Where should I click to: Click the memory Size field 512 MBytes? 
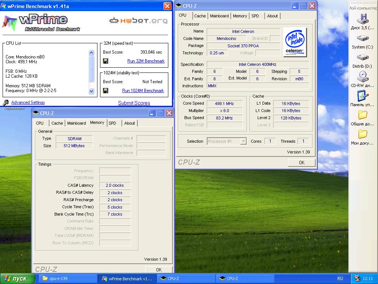click(x=74, y=146)
